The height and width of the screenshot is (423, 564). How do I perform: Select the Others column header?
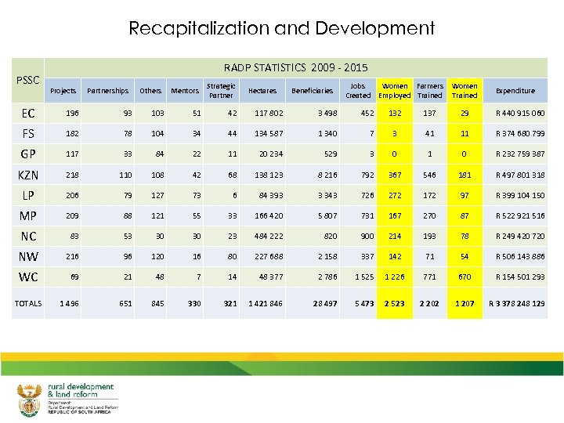(x=150, y=91)
